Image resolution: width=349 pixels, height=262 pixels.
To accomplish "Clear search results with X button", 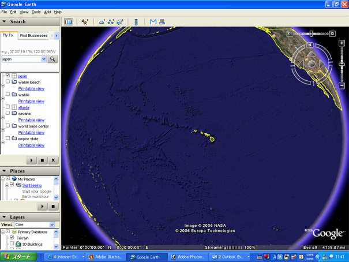I will (53, 160).
